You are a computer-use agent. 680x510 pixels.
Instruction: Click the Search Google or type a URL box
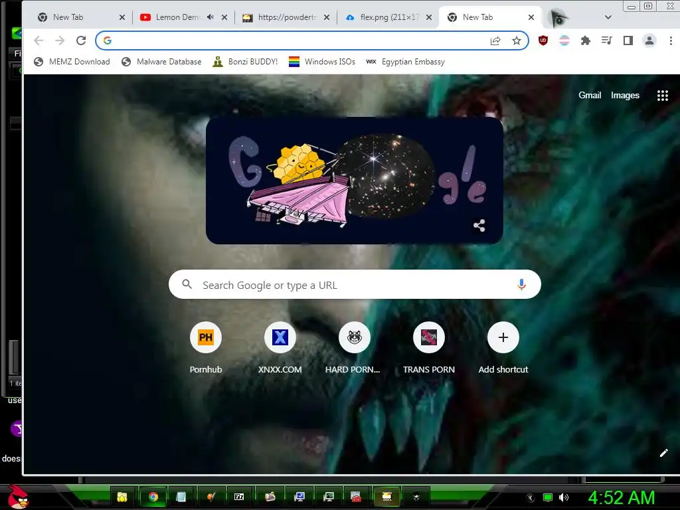[x=355, y=284]
